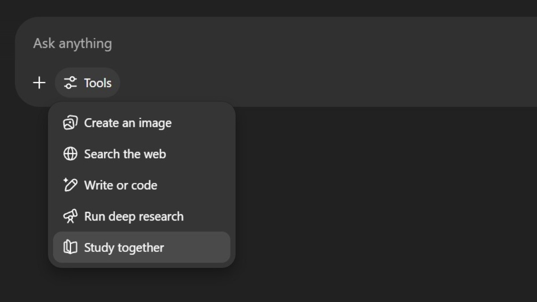
Task: Click the globe icon beside Search the web
Action: pos(70,154)
